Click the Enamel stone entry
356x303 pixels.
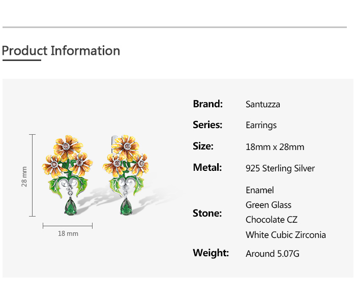[259, 190]
